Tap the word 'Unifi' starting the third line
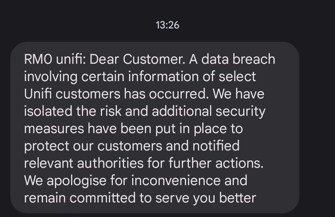 coord(38,94)
